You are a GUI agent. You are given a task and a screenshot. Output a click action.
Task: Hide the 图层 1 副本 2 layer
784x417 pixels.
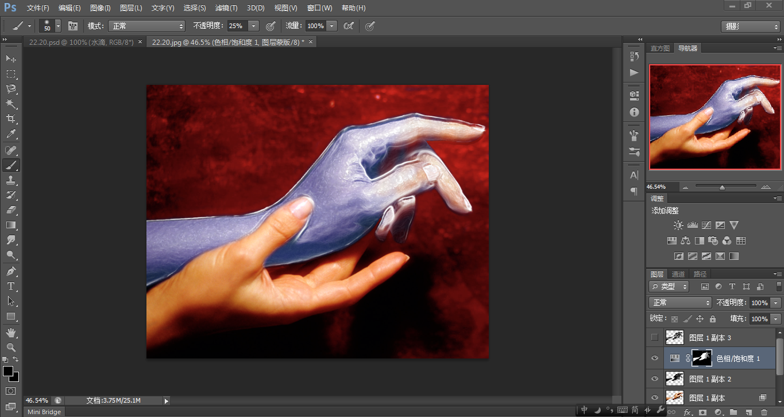(x=654, y=379)
